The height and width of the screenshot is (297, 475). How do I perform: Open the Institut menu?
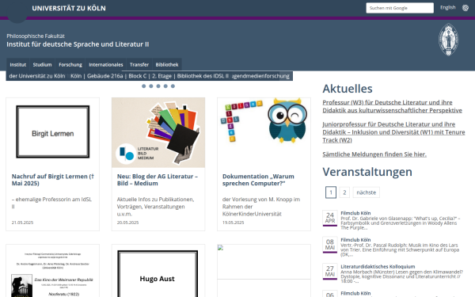18,65
